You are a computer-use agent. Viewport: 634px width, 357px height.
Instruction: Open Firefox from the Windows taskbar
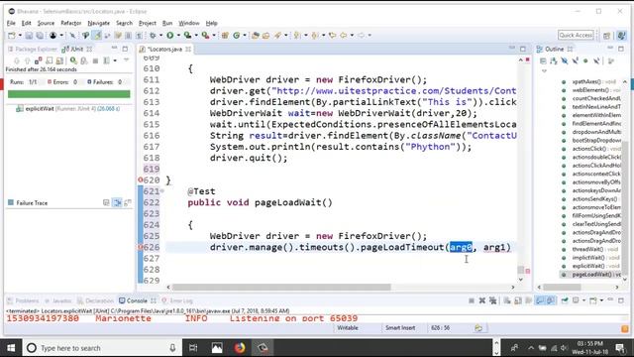click(240, 348)
